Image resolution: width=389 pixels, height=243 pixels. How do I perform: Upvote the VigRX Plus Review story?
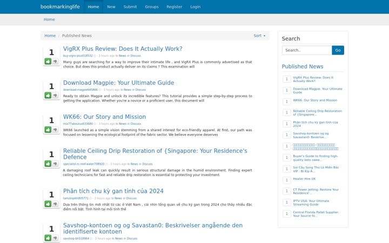48,61
